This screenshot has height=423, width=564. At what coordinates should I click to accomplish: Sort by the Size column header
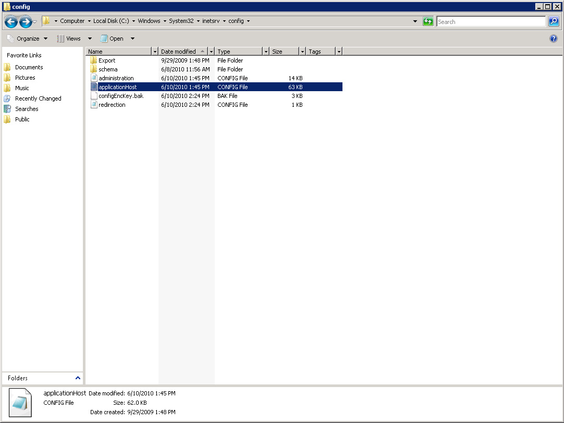[285, 52]
